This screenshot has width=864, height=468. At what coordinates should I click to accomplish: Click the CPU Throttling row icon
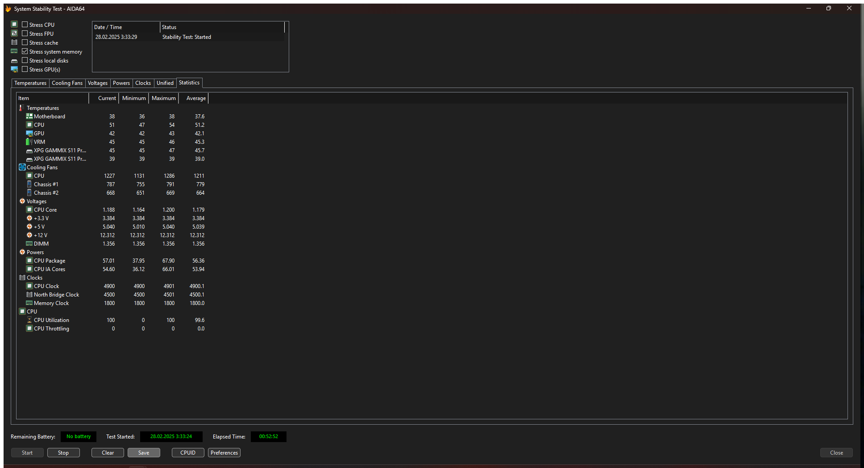(x=29, y=328)
